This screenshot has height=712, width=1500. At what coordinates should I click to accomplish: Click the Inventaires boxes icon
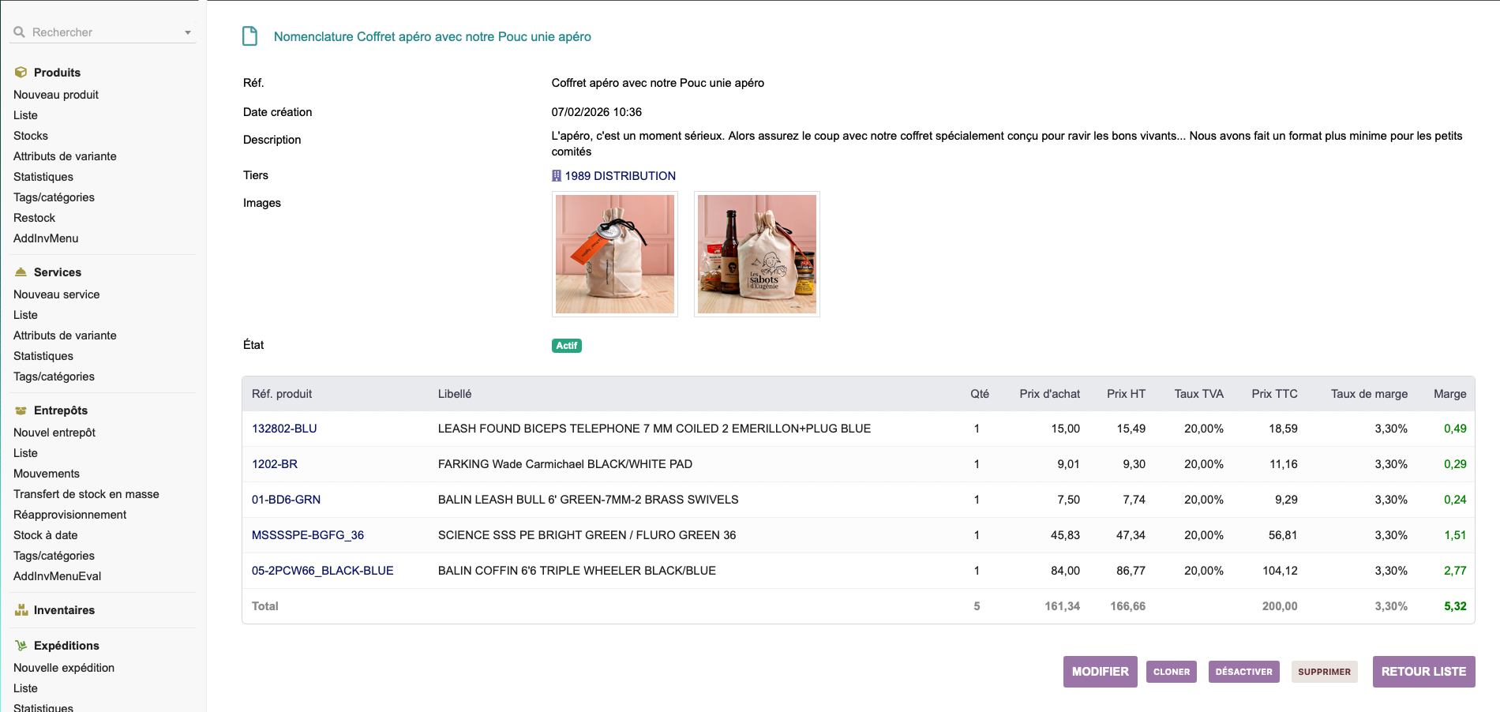pos(21,610)
